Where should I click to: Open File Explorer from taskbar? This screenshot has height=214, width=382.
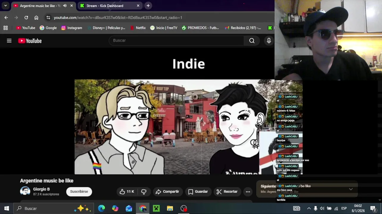coord(170,208)
